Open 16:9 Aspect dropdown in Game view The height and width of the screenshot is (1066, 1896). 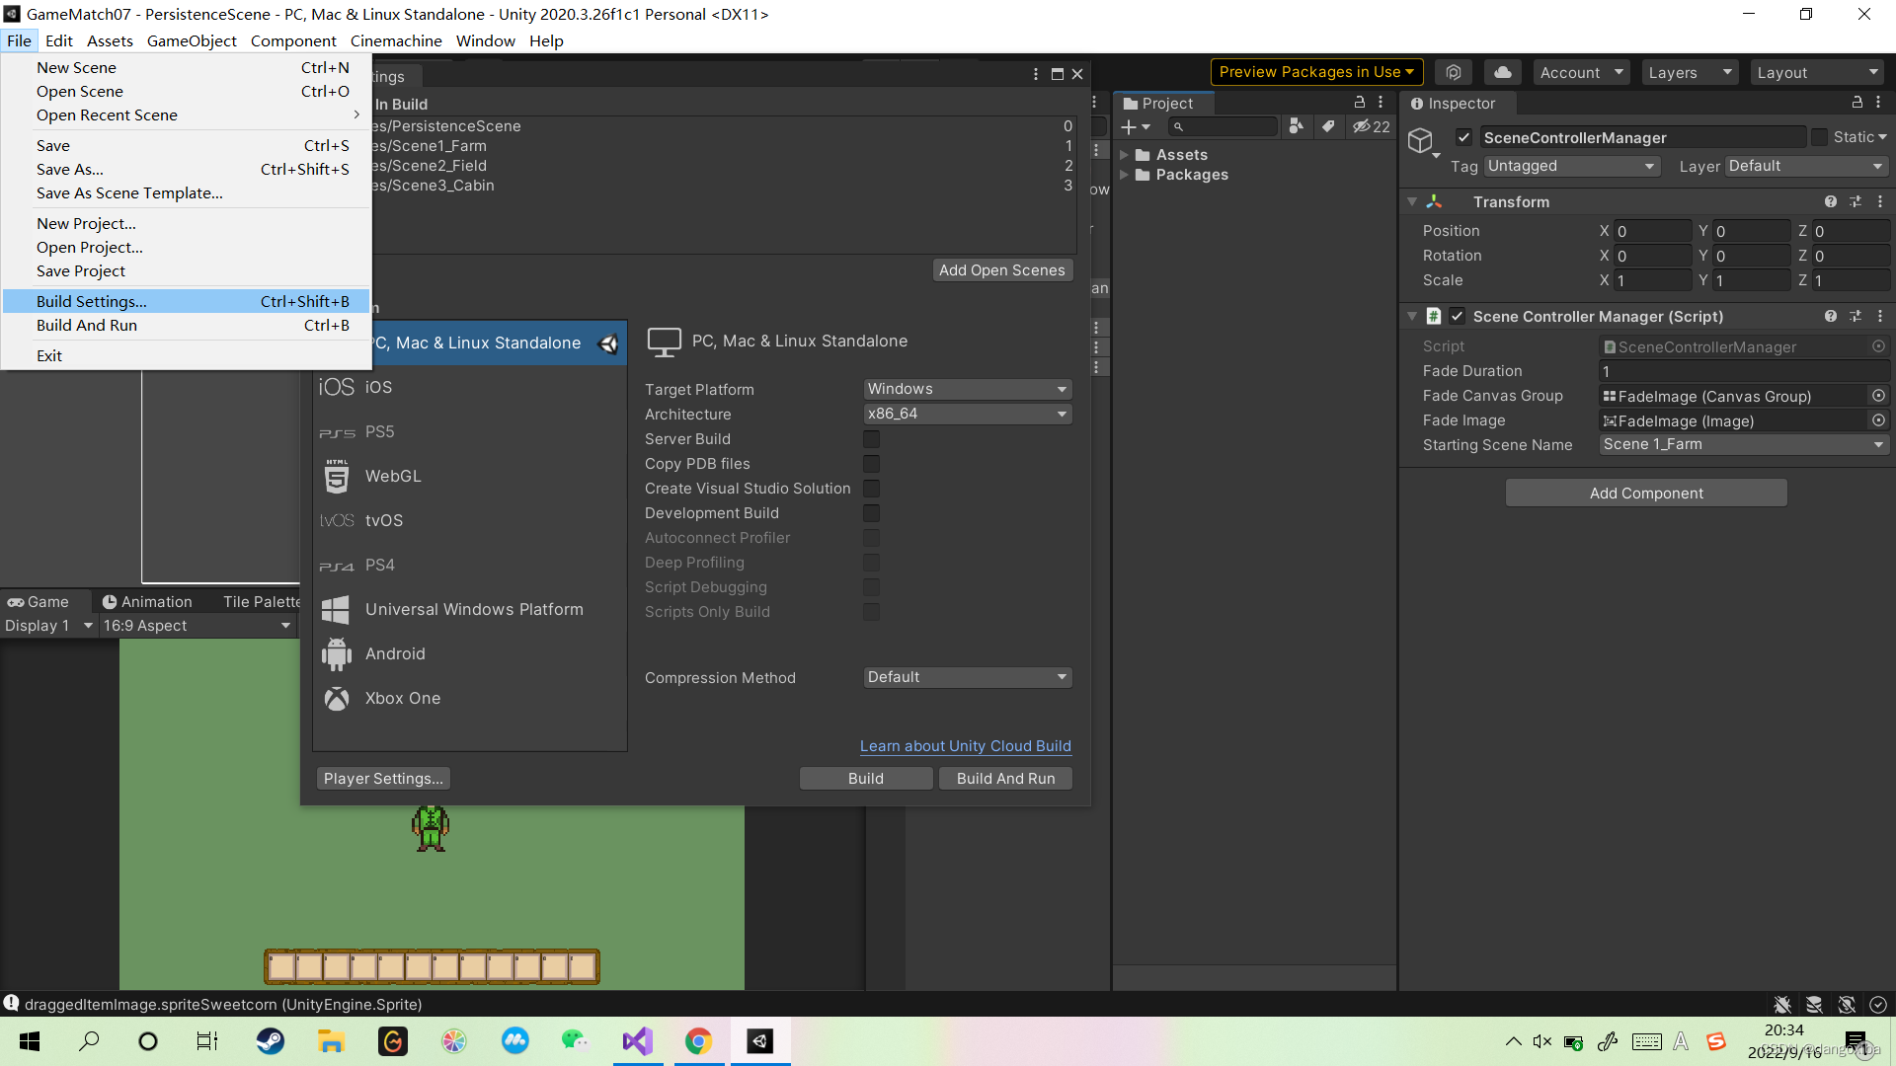(197, 626)
